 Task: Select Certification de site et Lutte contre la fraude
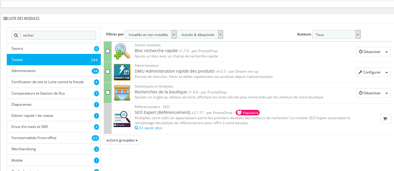click(x=54, y=82)
